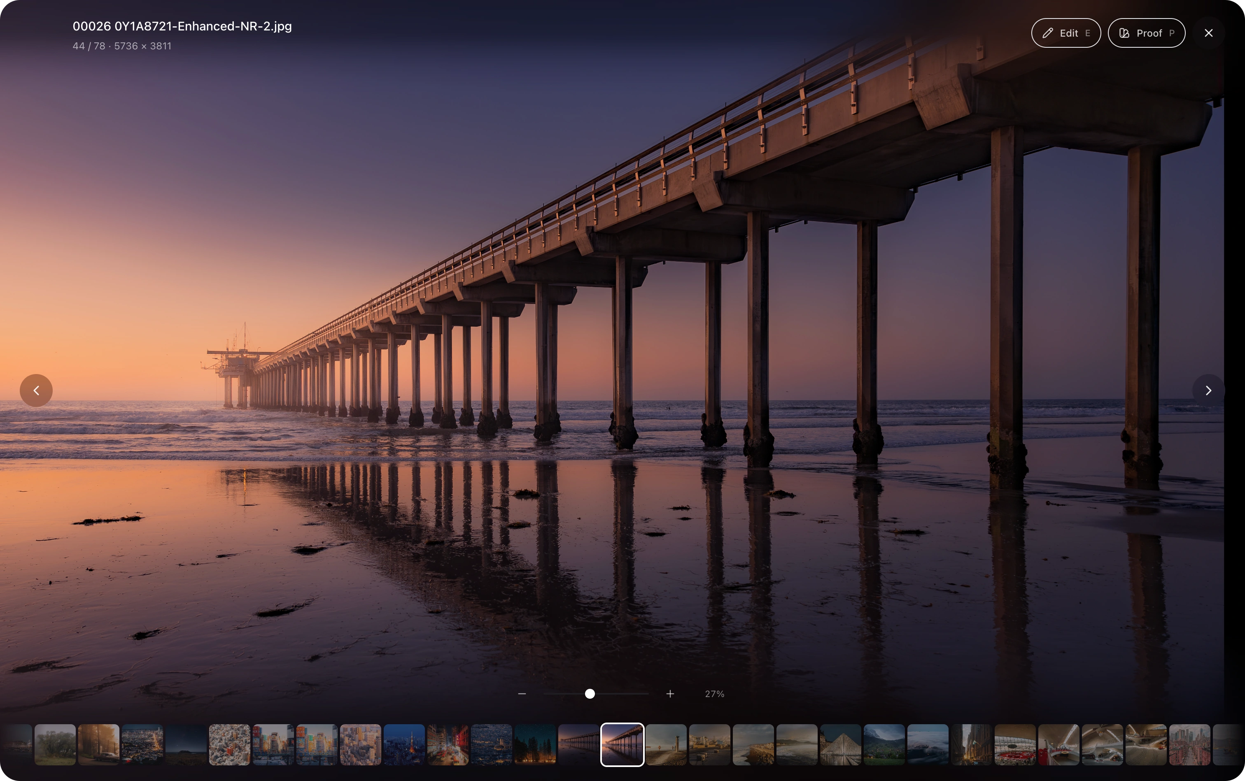Zoom out using the minus icon
Image resolution: width=1245 pixels, height=781 pixels.
(522, 694)
